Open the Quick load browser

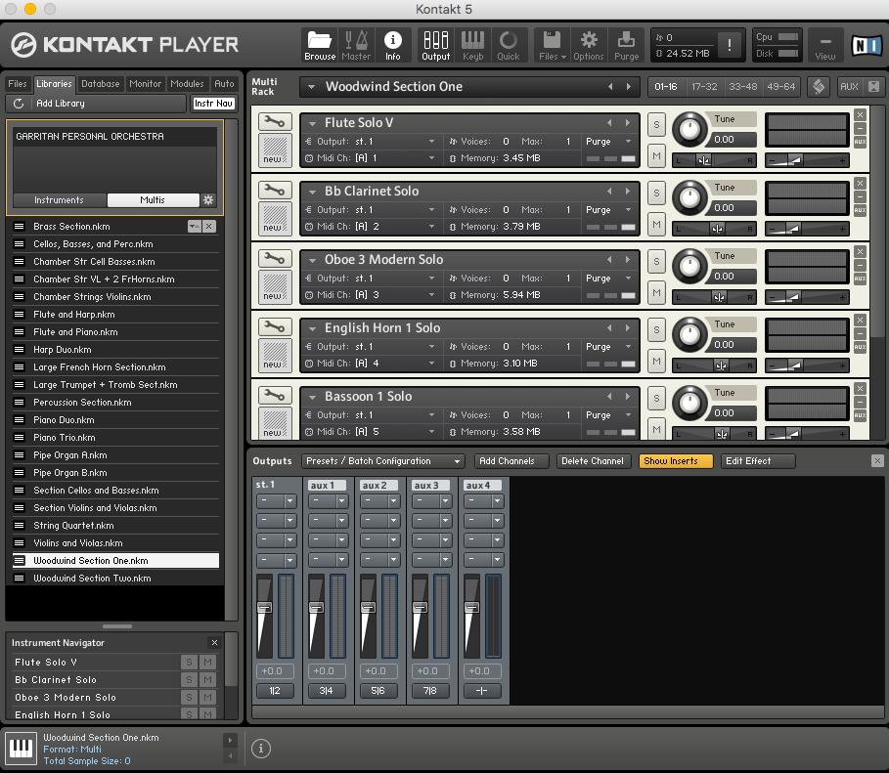click(508, 45)
